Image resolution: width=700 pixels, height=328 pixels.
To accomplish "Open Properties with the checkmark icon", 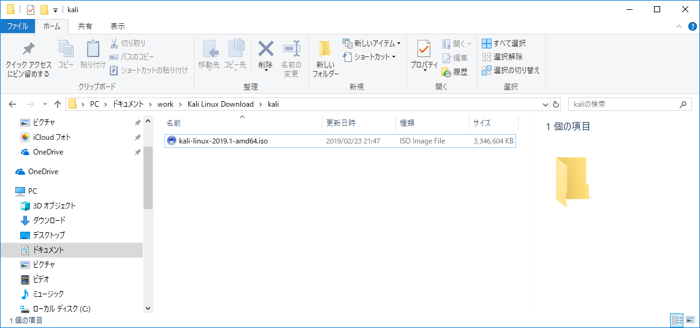I will (x=424, y=48).
